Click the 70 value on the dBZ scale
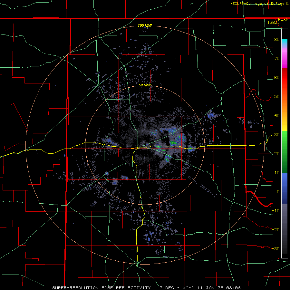Viewport: 290px width, 290px height. [x=277, y=59]
